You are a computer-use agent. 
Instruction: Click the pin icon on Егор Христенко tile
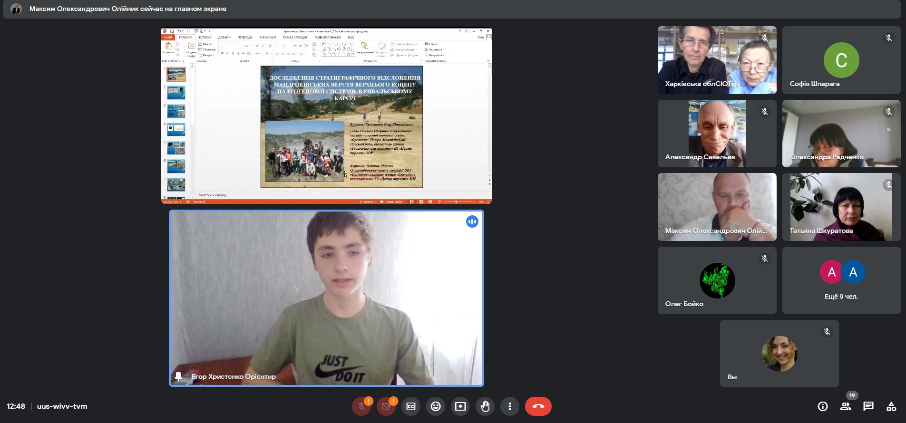point(179,376)
